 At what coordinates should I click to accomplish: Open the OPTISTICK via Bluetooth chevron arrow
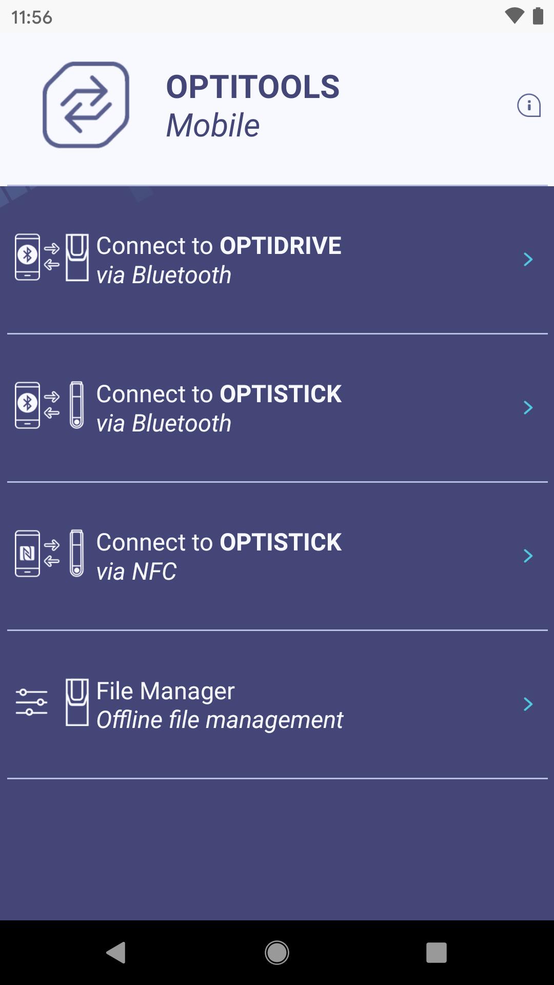528,408
